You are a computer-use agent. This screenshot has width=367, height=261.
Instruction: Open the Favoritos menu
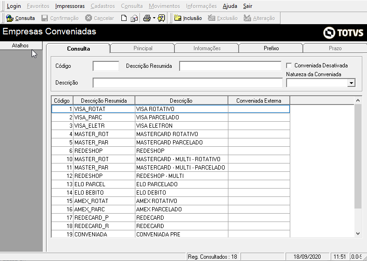[x=38, y=6]
